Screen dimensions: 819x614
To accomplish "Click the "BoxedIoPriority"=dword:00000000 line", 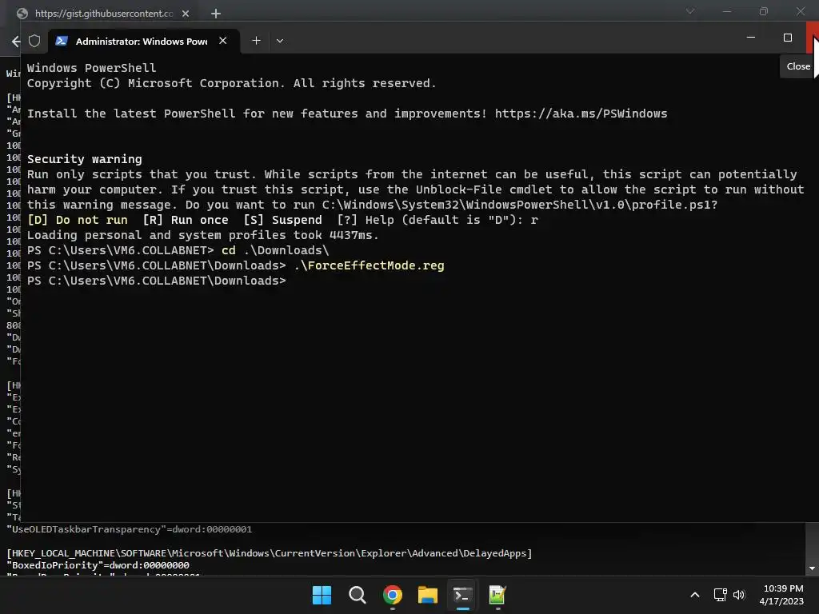I will (98, 565).
